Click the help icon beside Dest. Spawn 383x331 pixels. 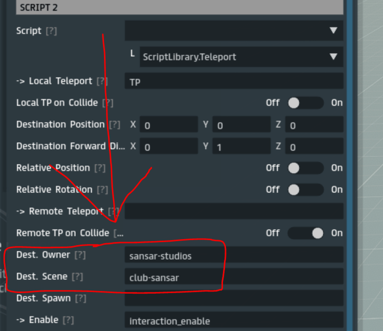(80, 298)
